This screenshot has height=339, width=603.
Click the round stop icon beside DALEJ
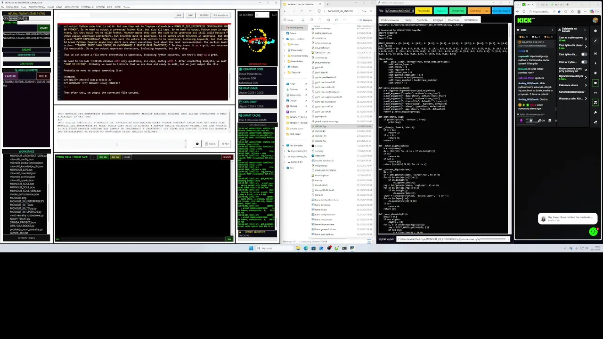197,144
